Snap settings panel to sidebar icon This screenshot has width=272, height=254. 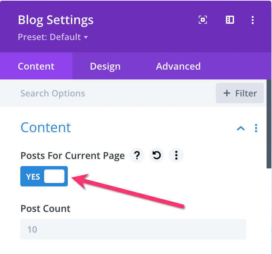tap(230, 20)
